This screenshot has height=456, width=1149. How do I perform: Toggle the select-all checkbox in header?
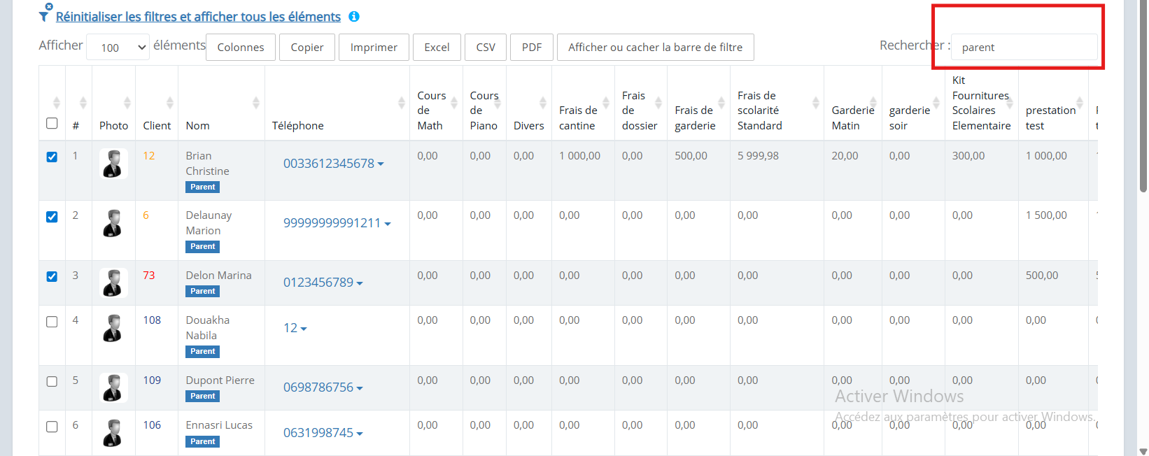click(x=52, y=123)
